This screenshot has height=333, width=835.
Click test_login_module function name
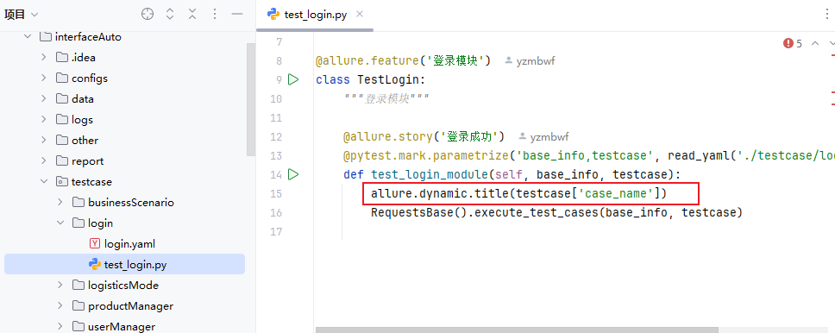[x=430, y=174]
